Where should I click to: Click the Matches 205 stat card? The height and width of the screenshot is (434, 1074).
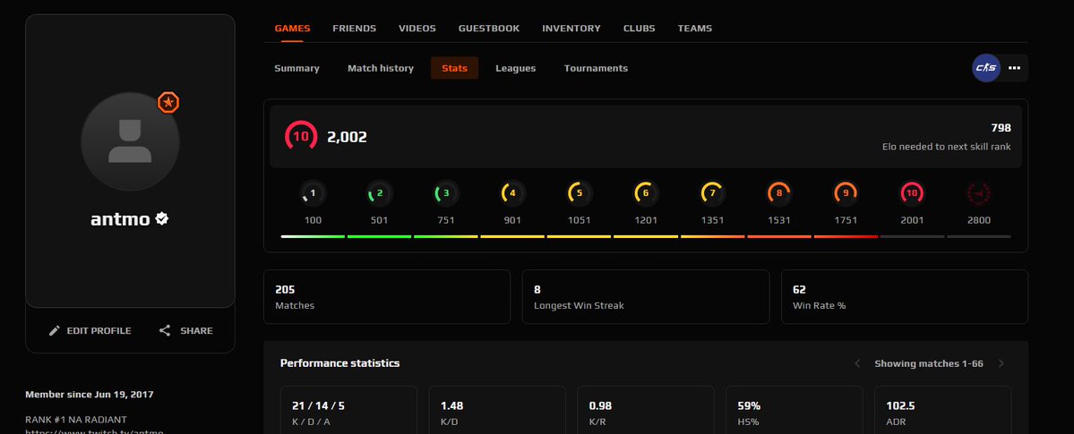(x=387, y=296)
